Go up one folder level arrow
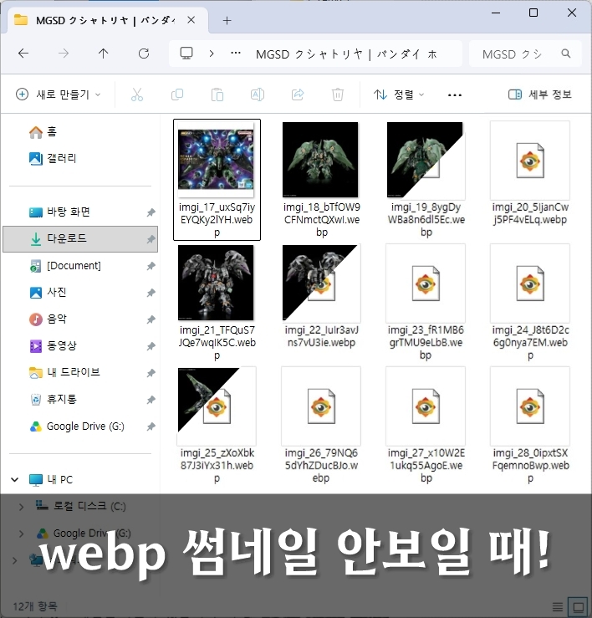The width and height of the screenshot is (592, 618). 103,54
